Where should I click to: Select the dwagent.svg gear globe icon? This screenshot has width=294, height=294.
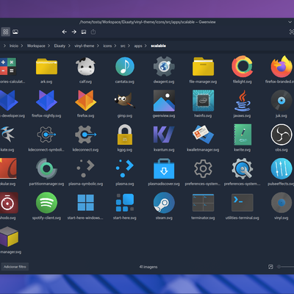tap(164, 66)
